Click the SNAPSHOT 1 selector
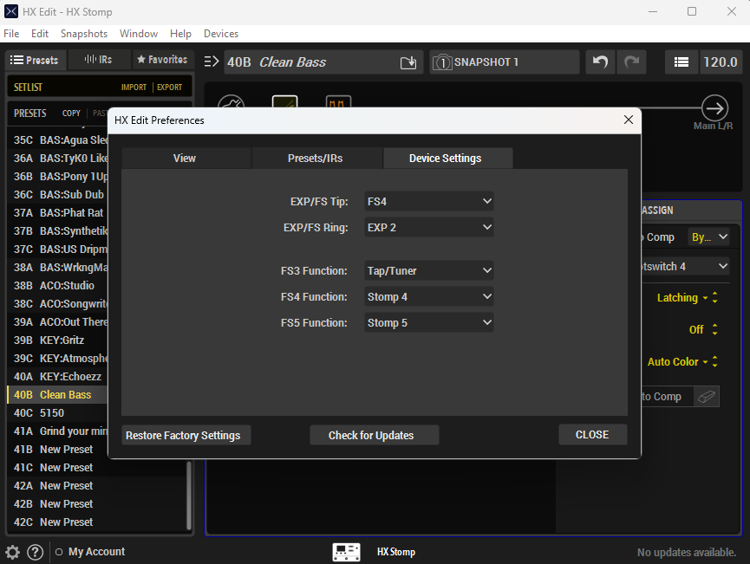 coord(505,62)
